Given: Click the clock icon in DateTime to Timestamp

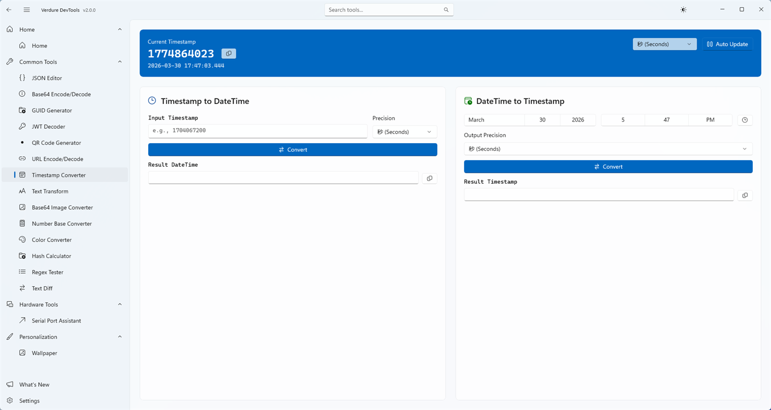Looking at the screenshot, I should click(x=745, y=119).
